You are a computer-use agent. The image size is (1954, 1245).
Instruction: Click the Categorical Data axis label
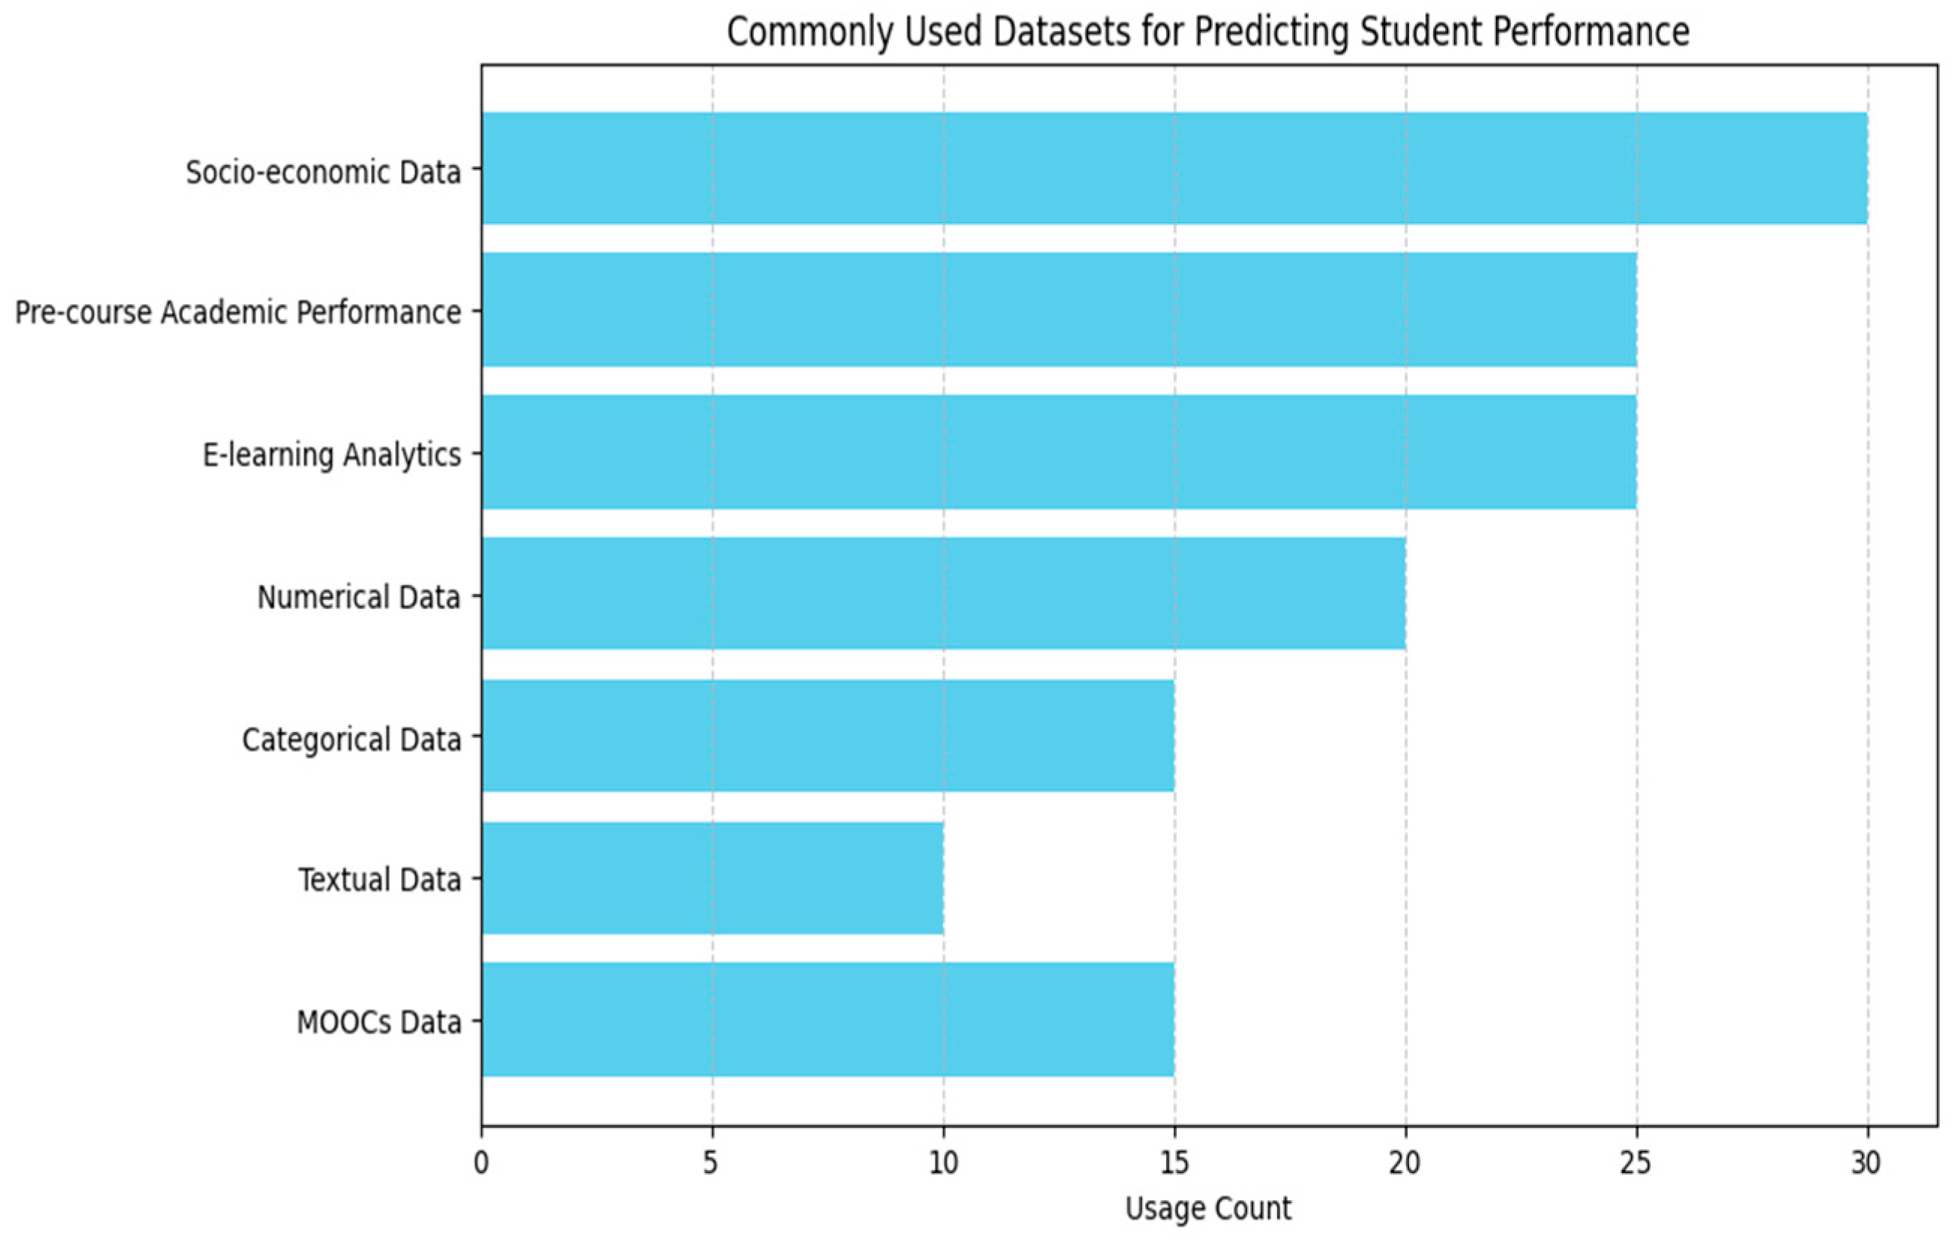point(352,739)
